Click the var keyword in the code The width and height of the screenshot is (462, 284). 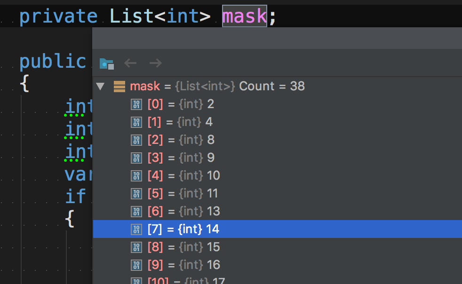coord(79,175)
